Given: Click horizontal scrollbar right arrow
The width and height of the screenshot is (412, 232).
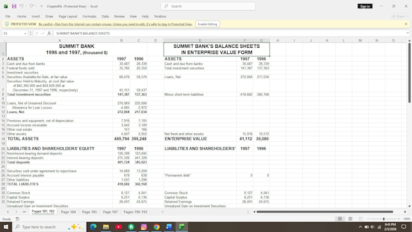Looking at the screenshot, I should [405, 212].
